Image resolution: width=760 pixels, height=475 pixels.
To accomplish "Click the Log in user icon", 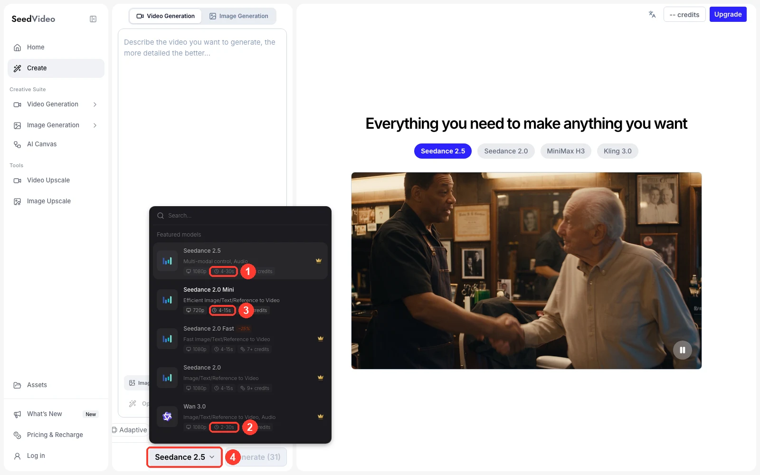I will click(x=18, y=456).
